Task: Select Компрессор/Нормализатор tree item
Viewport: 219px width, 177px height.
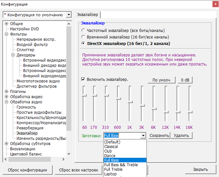Action: tap(41, 123)
